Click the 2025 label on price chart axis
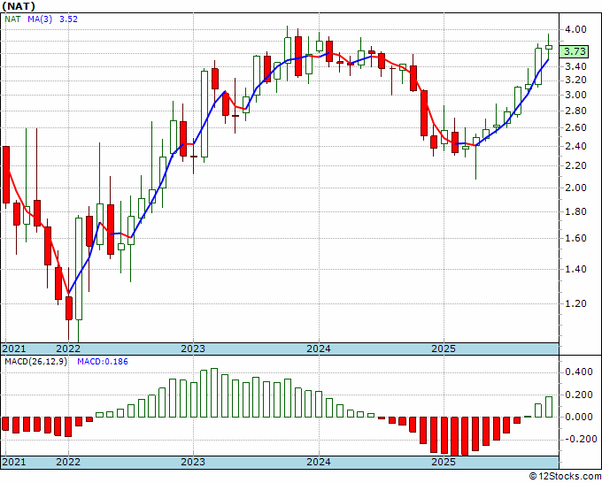The width and height of the screenshot is (602, 483). [444, 349]
